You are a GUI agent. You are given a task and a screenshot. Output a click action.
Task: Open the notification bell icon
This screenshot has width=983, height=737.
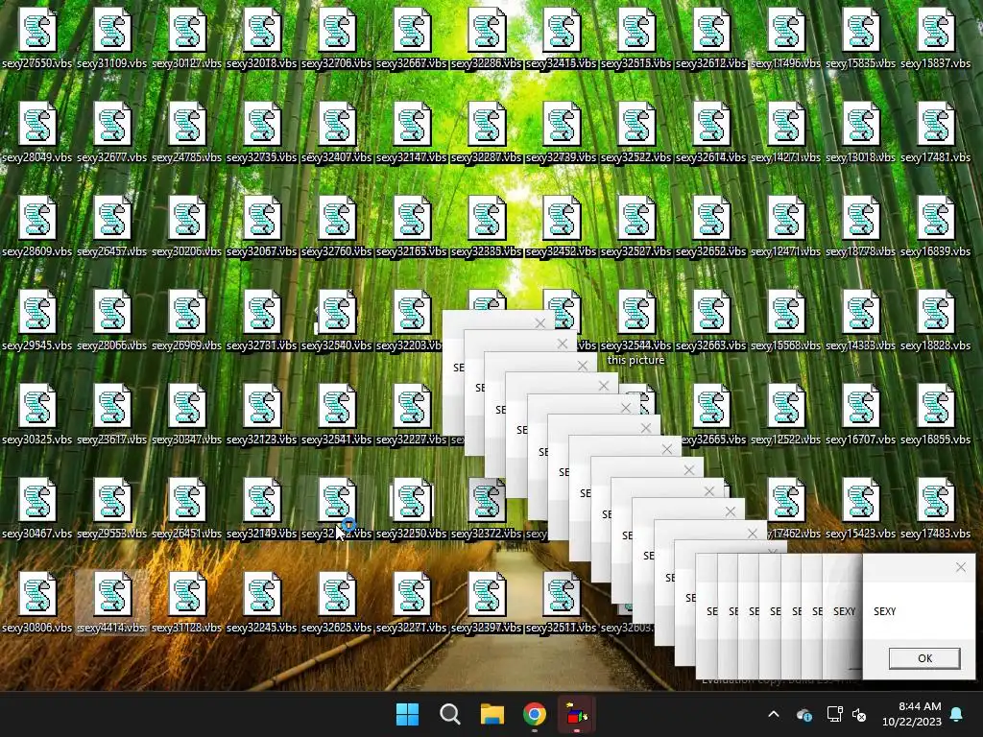[957, 714]
